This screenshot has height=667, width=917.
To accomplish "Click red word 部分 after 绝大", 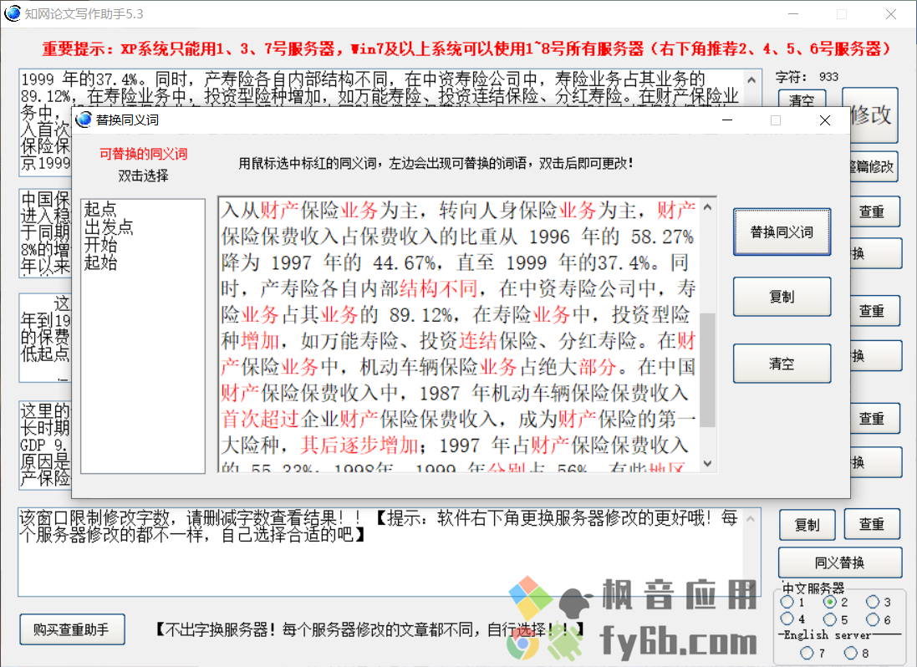I will 598,367.
